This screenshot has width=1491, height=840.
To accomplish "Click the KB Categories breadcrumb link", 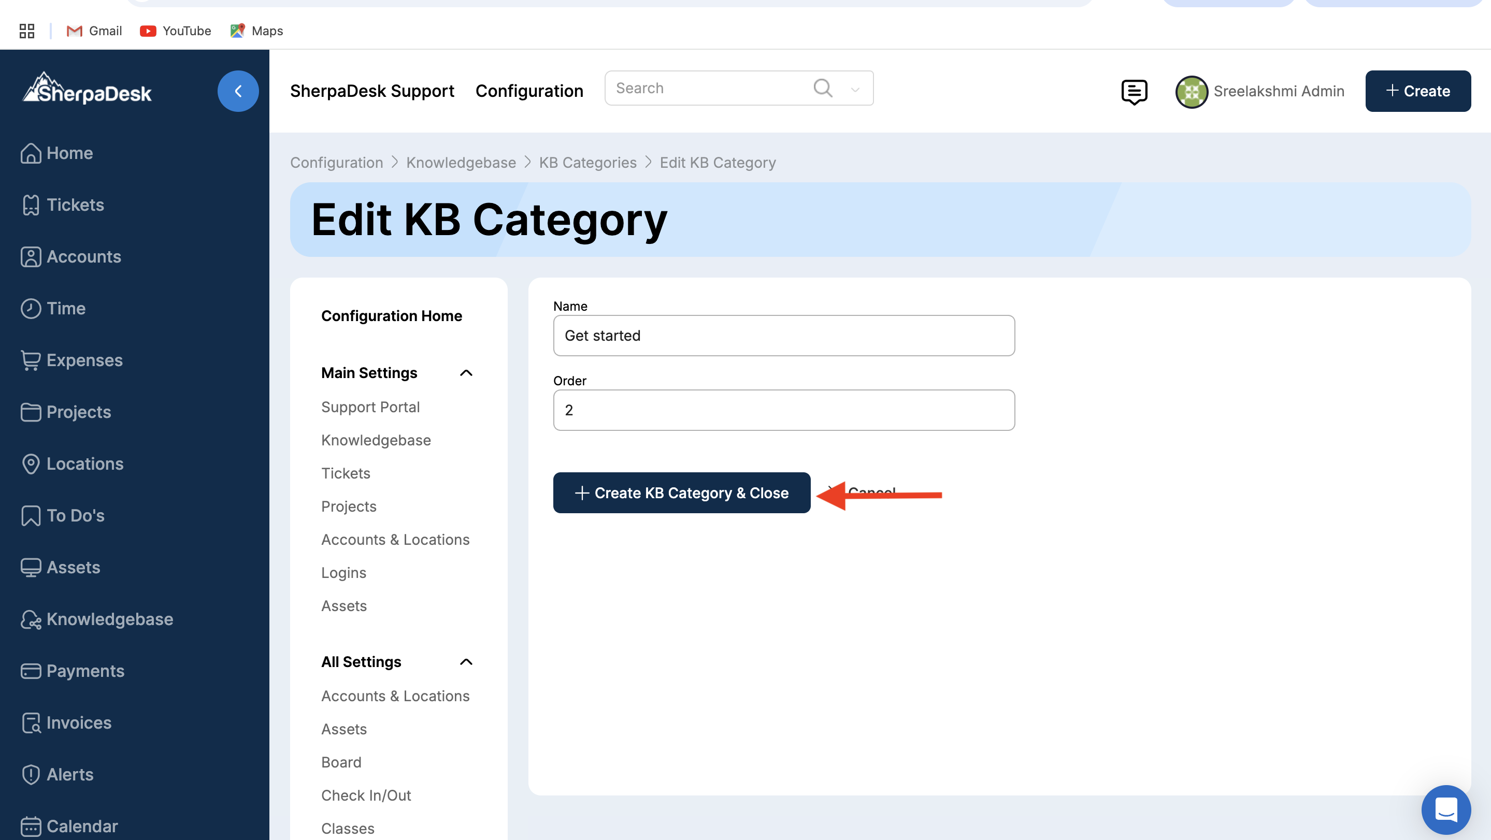I will coord(587,163).
